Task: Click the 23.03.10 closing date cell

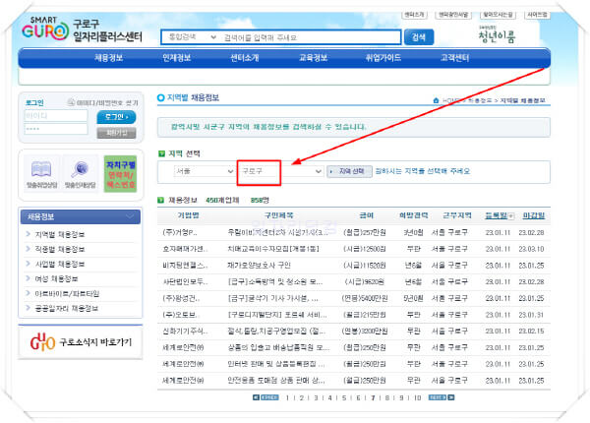Action: 531,249
